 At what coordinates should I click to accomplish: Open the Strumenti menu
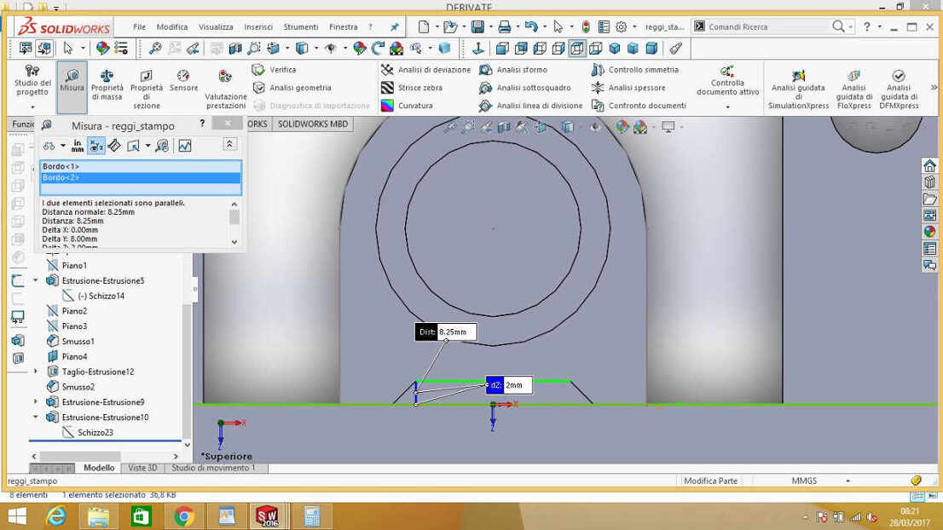pyautogui.click(x=301, y=27)
